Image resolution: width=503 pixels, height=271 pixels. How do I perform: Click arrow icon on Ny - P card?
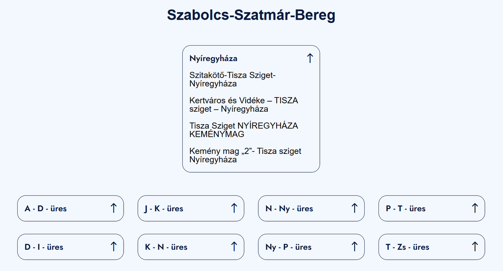point(354,246)
